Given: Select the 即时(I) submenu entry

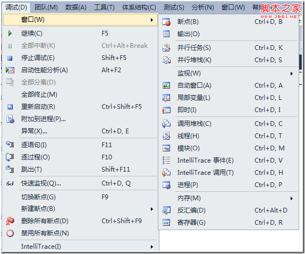Looking at the screenshot, I should pyautogui.click(x=228, y=110).
